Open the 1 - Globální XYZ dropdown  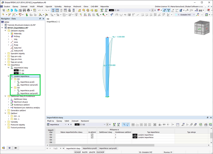click(x=194, y=15)
